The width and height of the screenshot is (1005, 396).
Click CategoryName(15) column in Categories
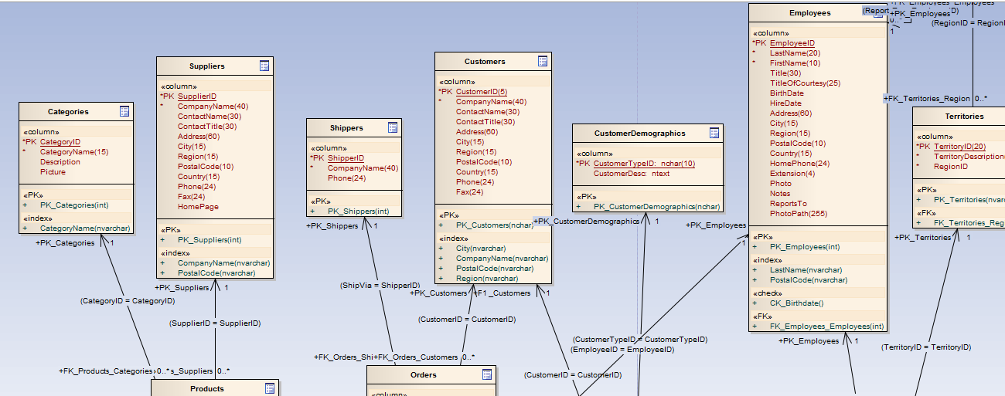(x=74, y=152)
